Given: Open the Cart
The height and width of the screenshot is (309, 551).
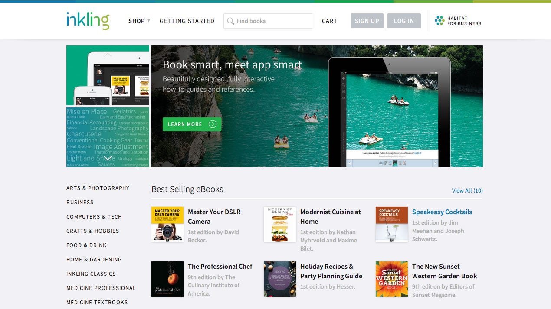Looking at the screenshot, I should point(329,21).
